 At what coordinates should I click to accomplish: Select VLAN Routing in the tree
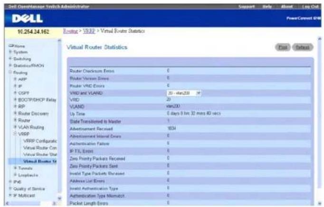(31, 127)
